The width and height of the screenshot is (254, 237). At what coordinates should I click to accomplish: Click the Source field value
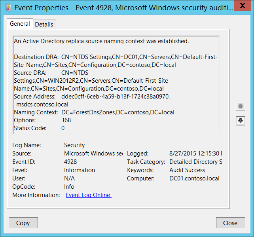point(93,154)
